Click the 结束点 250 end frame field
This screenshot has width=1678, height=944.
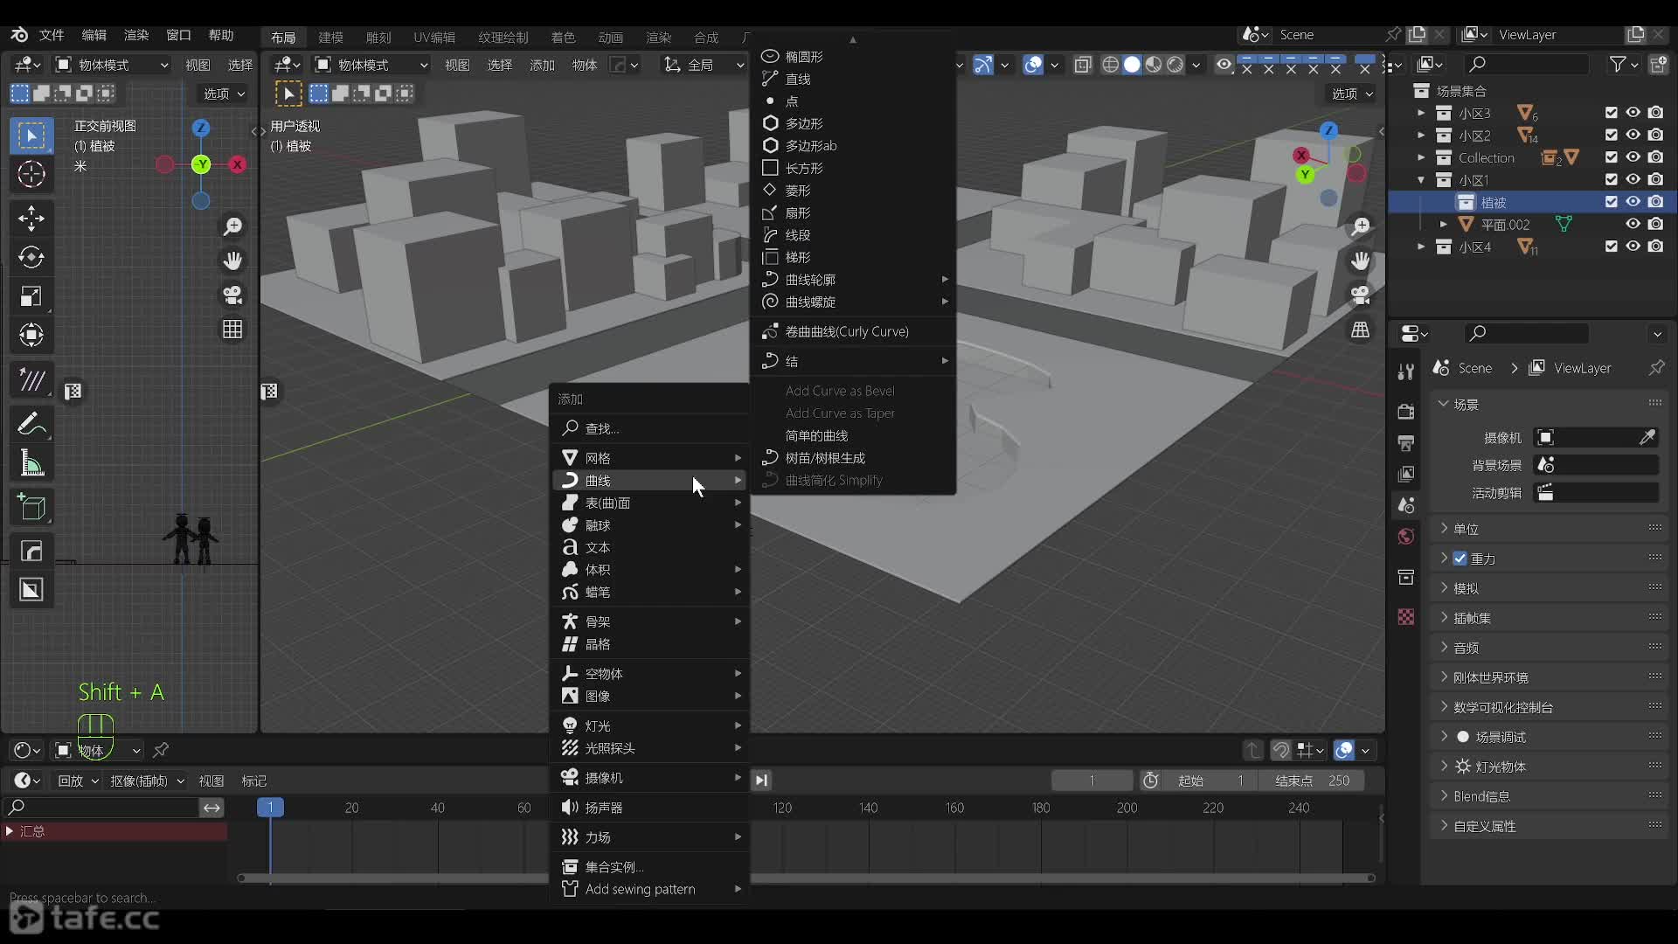(1311, 781)
